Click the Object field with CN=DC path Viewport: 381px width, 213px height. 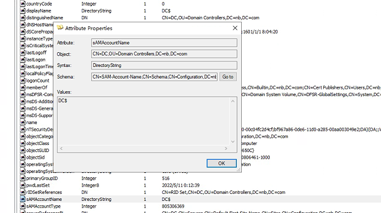164,54
